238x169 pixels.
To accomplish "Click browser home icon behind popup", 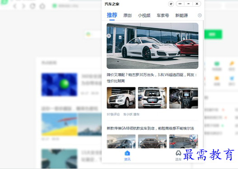I will click(42, 6).
